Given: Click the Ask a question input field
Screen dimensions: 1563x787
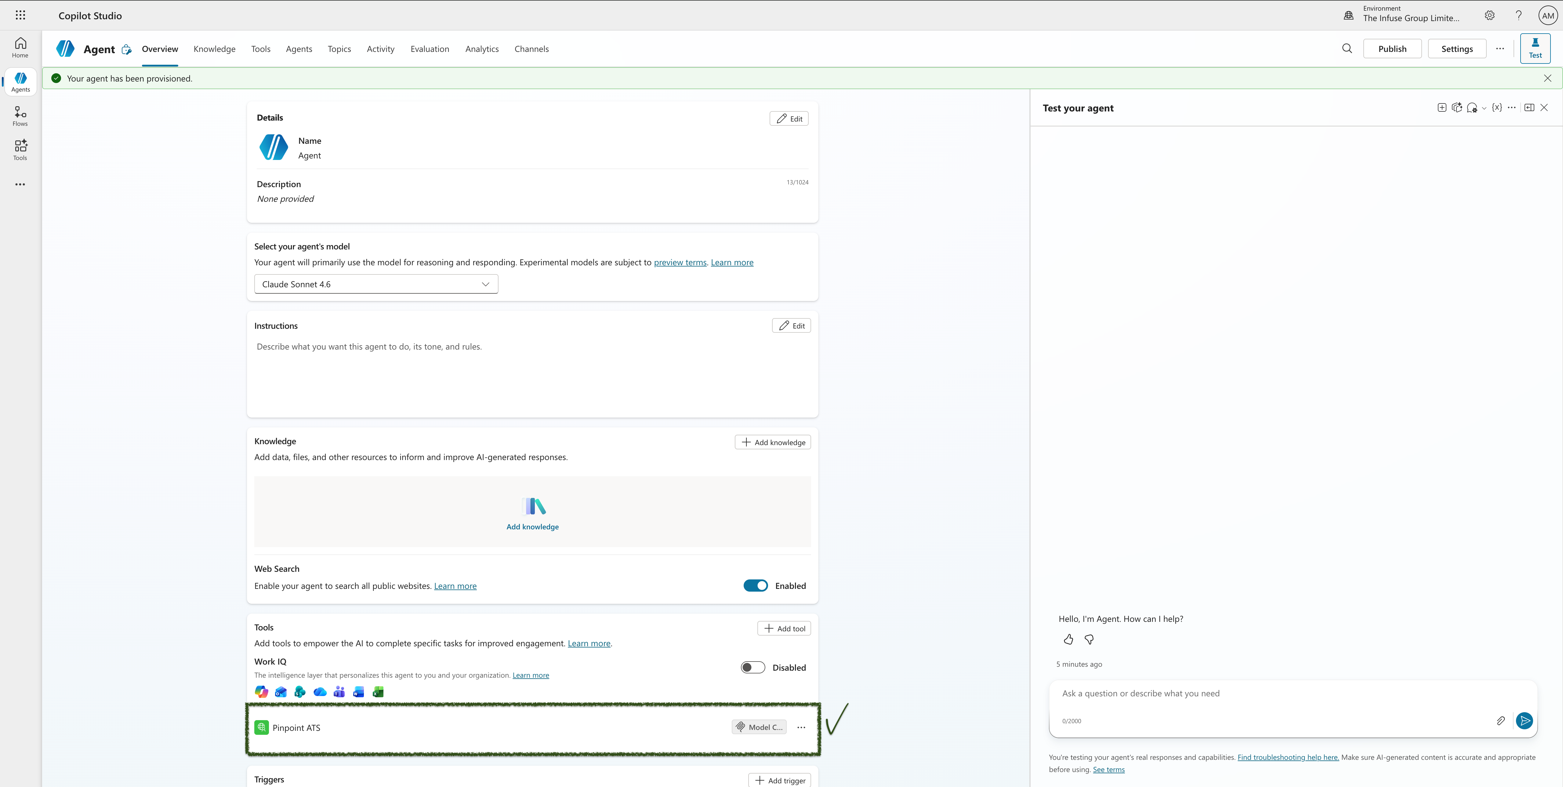Looking at the screenshot, I should coord(1293,694).
